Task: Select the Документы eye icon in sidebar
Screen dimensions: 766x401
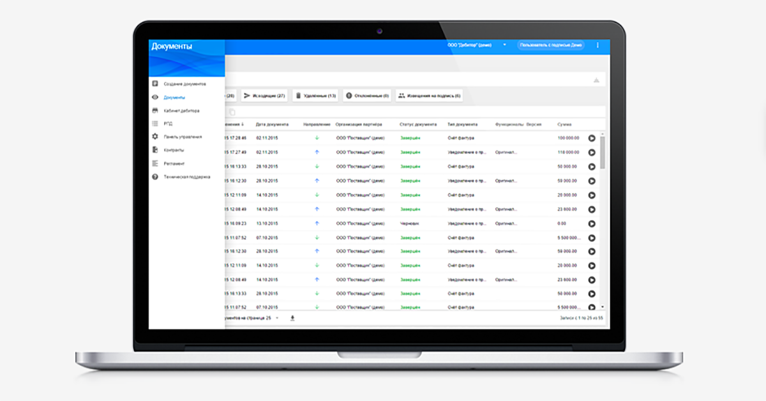Action: (x=154, y=97)
